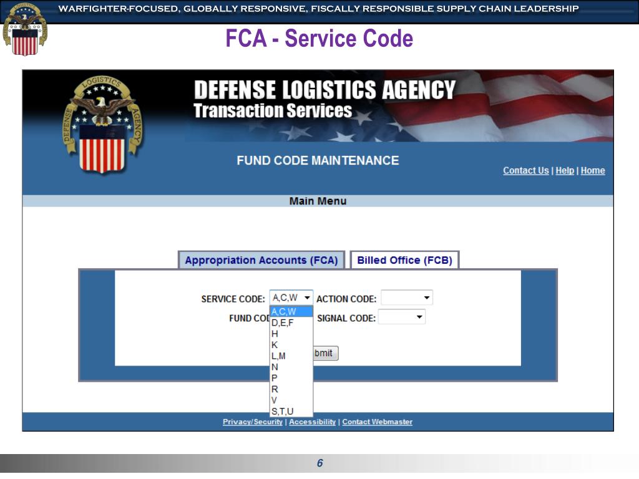This screenshot has height=479, width=639.
Task: Select service code P option
Action: (x=291, y=377)
